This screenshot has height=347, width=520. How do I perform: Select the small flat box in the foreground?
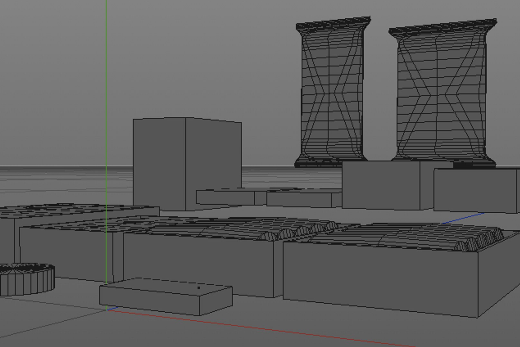[x=166, y=297]
